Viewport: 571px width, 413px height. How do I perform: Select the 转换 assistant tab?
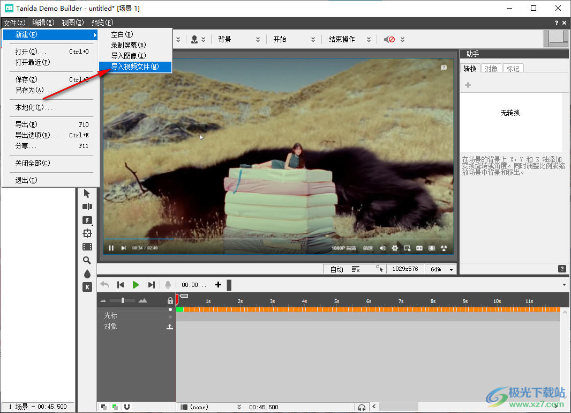point(470,69)
